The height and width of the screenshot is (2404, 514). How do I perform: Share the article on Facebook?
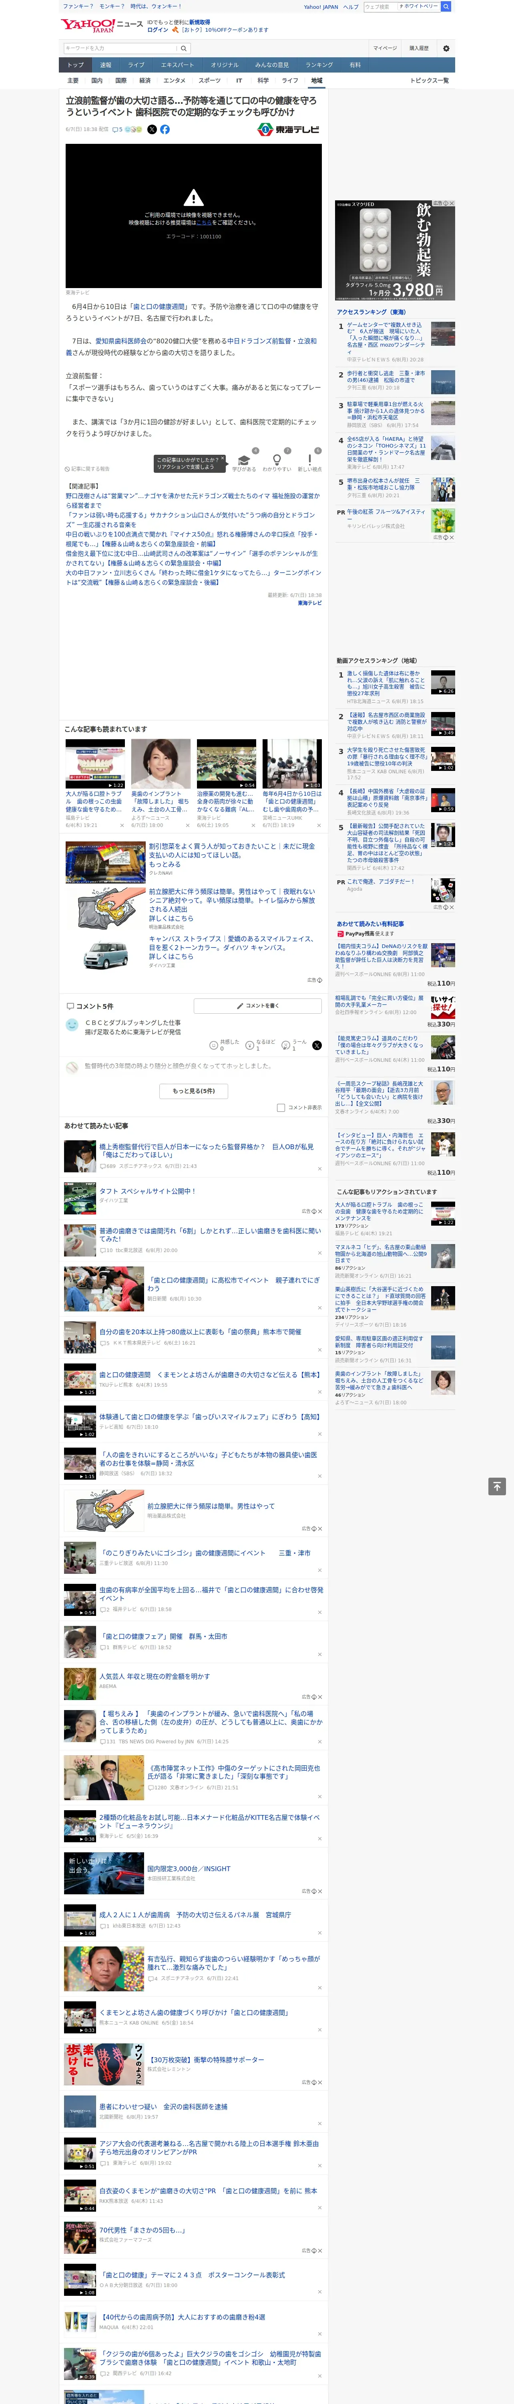(x=165, y=130)
